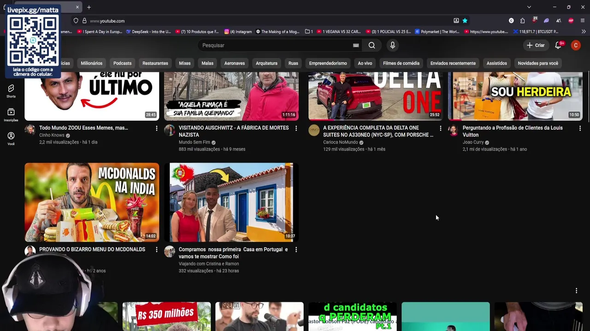The height and width of the screenshot is (331, 590).
Task: Click the white round C extension icon
Action: coord(511,21)
